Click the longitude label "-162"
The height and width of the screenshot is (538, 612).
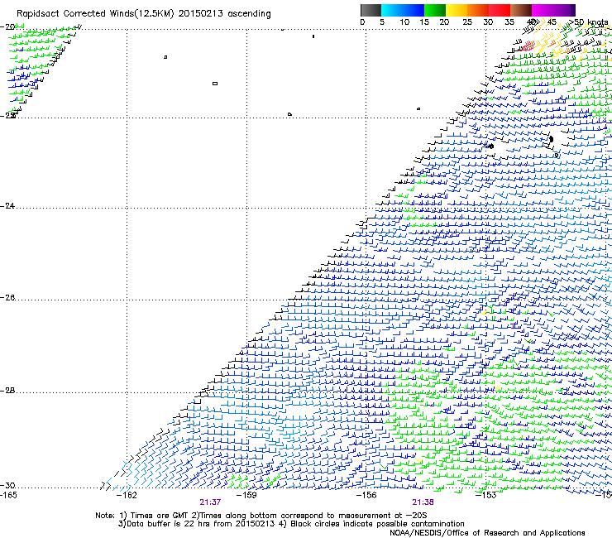[127, 496]
